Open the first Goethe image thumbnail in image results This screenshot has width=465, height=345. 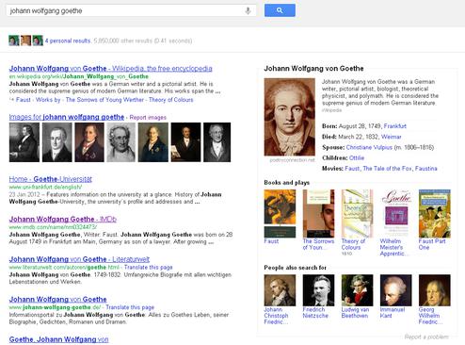click(x=24, y=142)
